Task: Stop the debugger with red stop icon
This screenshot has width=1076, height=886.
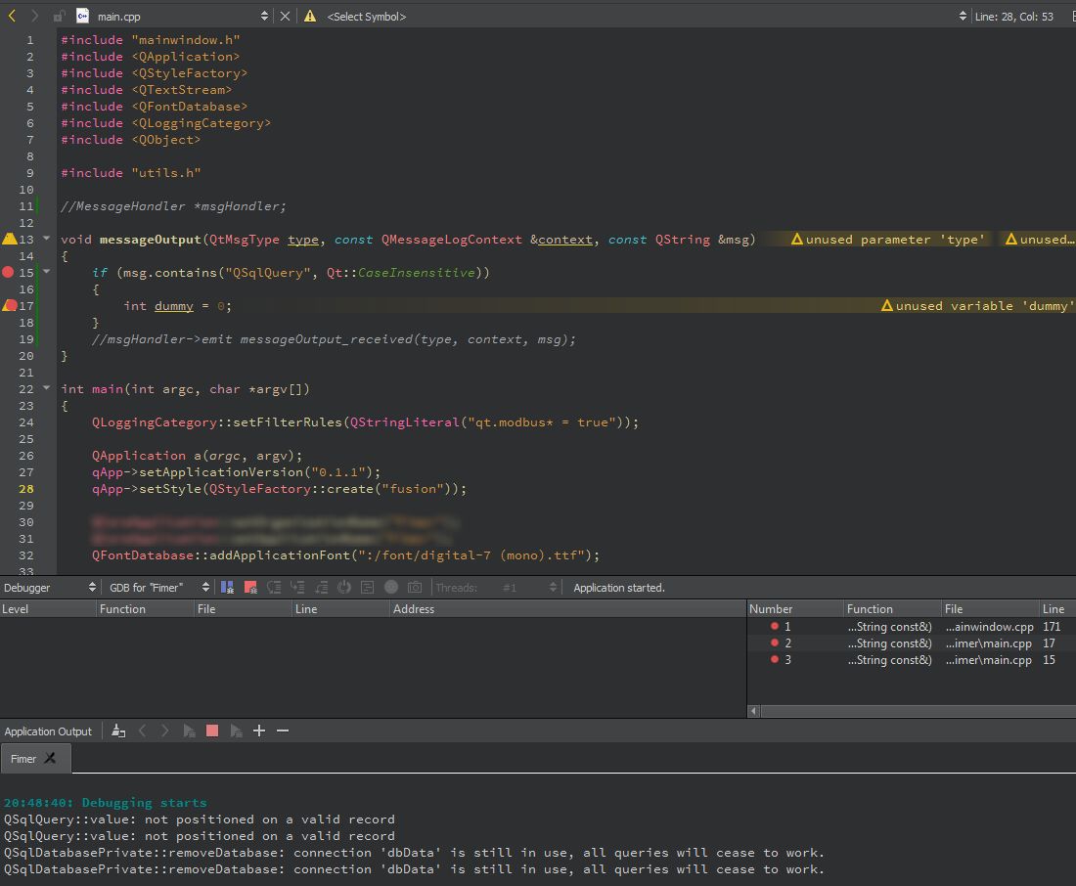Action: [x=250, y=588]
